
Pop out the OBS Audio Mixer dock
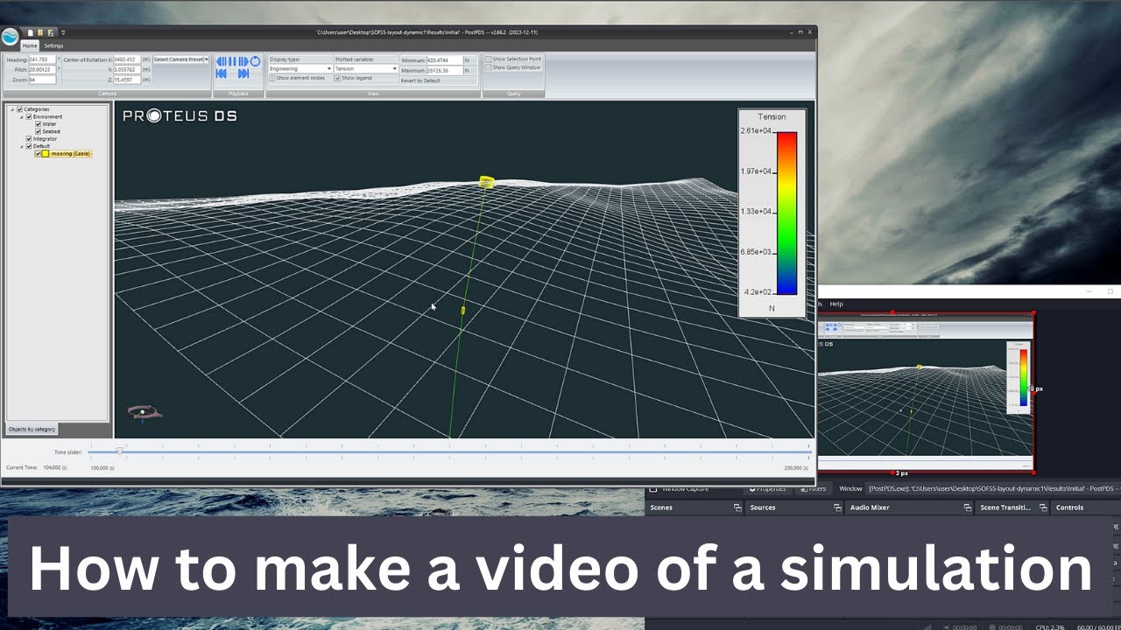968,507
